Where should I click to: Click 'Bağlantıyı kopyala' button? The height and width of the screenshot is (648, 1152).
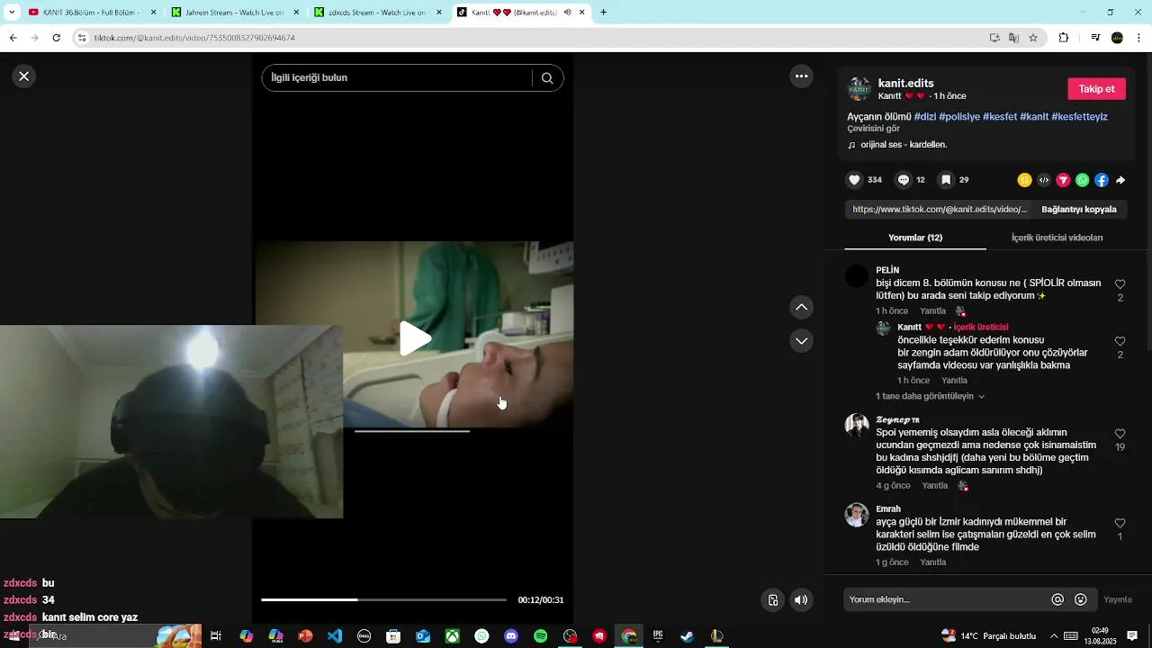point(1079,209)
